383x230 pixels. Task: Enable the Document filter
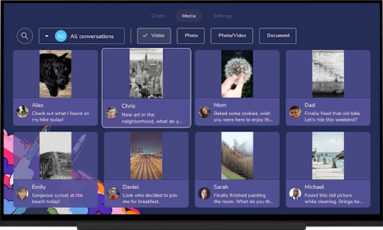click(x=278, y=36)
